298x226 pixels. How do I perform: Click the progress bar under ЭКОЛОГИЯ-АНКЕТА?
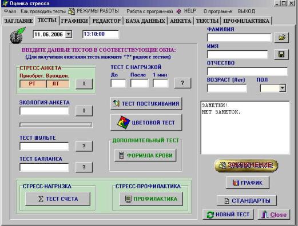pyautogui.click(x=55, y=125)
